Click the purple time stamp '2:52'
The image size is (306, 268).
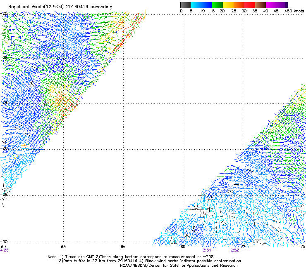[x=234, y=250]
